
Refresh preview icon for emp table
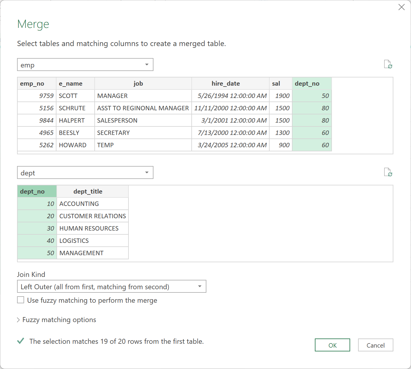388,64
